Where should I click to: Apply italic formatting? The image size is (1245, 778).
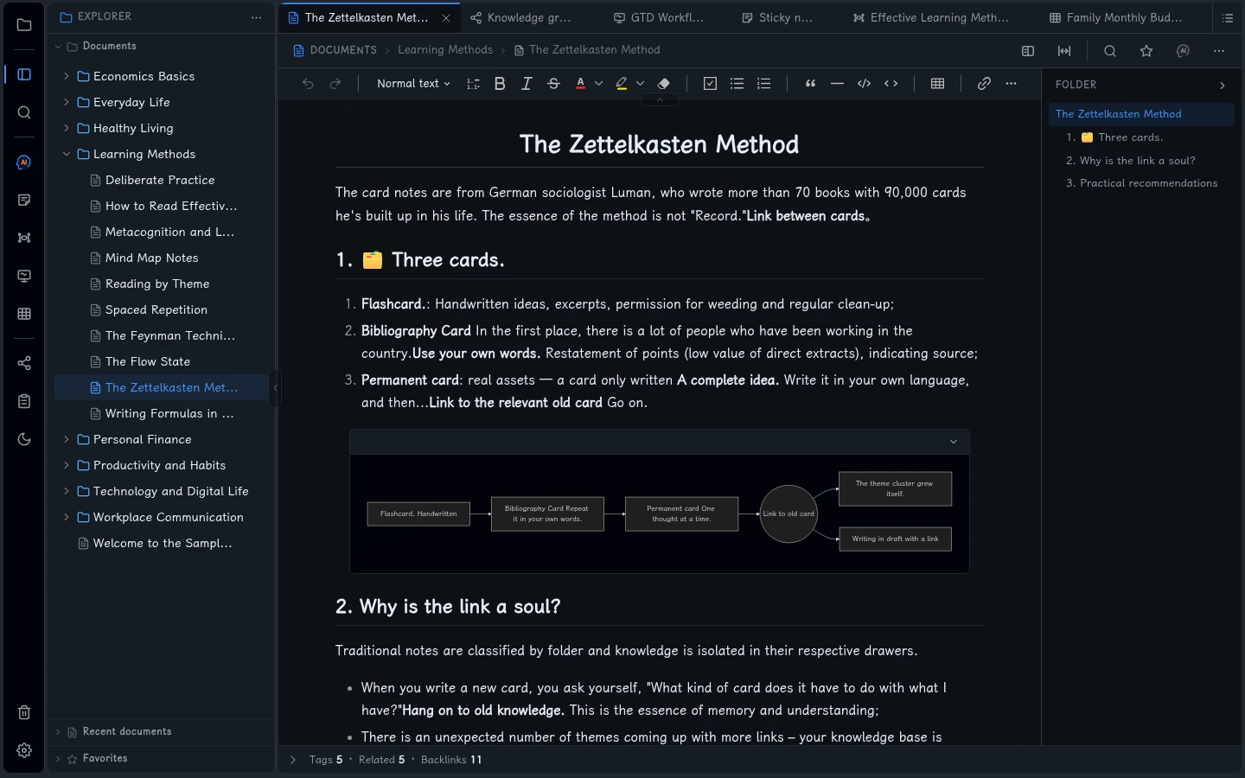pos(527,84)
